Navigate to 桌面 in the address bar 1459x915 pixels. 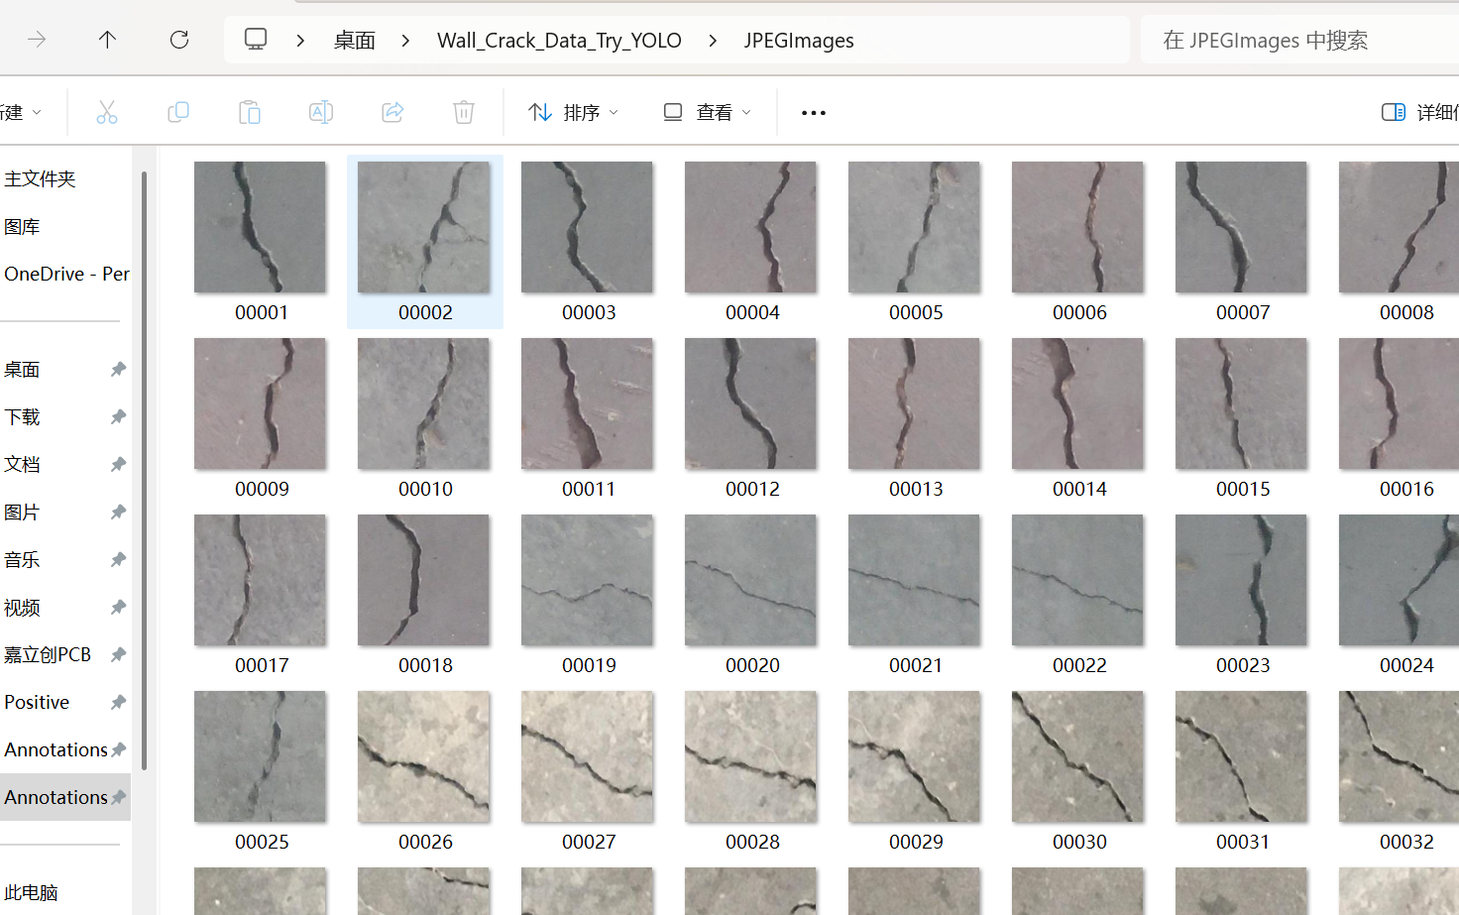(354, 41)
